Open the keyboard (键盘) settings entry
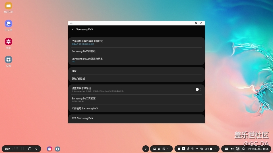The image size is (273, 153). [136, 71]
